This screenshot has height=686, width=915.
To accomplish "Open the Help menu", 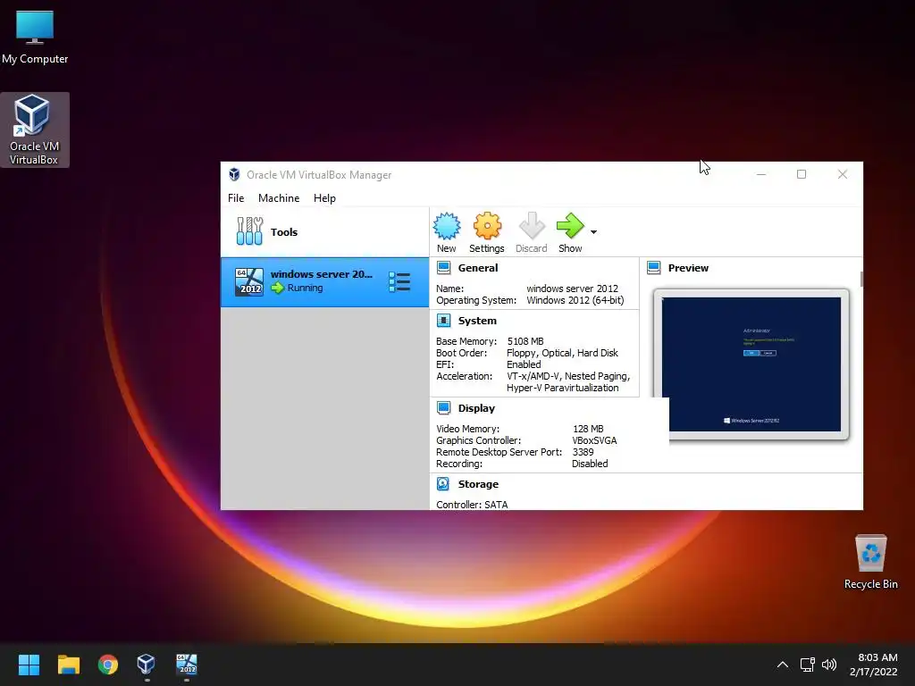I will 324,197.
